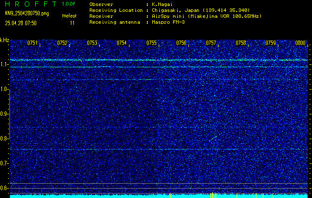Click time marker 0751
This screenshot has width=312, height=198.
point(32,43)
